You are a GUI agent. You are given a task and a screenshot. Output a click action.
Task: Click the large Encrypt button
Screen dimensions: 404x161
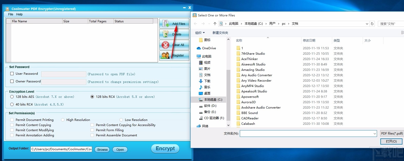[x=165, y=148]
